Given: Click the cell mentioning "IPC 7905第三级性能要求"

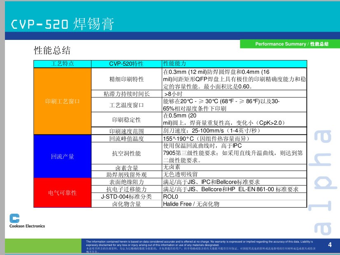Looking at the screenshot, I should click(x=234, y=153).
